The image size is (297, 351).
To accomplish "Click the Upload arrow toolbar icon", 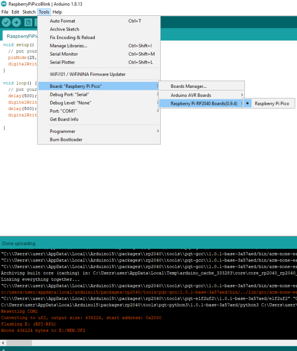I will 17,22.
